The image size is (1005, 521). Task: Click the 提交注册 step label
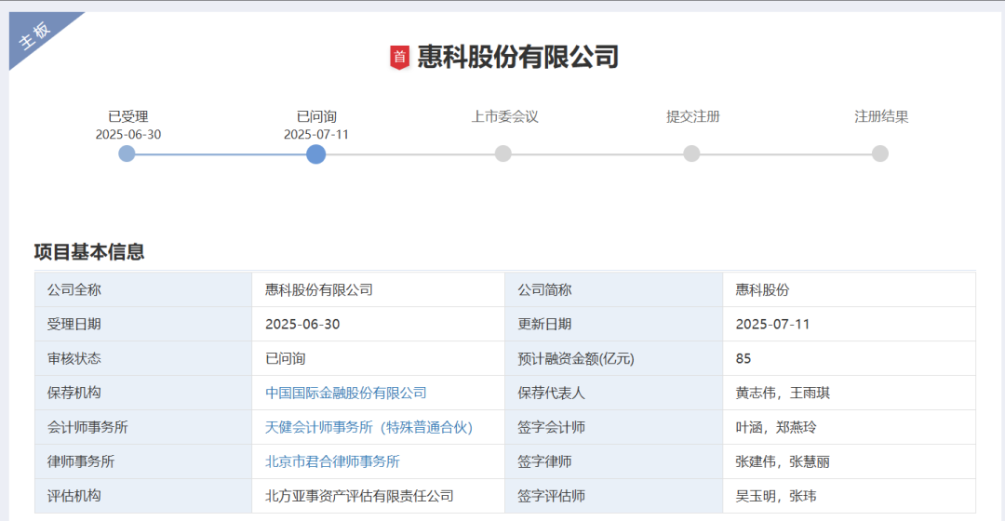pyautogui.click(x=693, y=116)
